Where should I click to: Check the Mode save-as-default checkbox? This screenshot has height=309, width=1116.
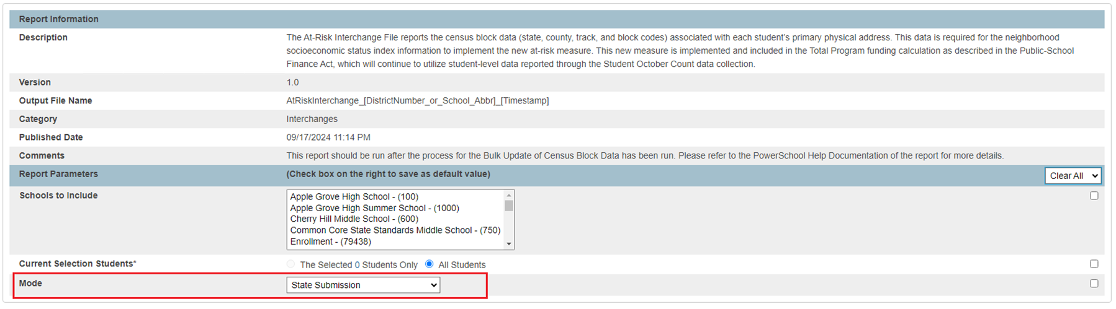(x=1094, y=284)
